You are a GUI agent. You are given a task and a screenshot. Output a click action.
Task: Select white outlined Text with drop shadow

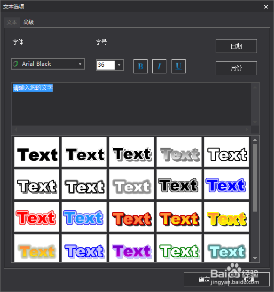37,184
